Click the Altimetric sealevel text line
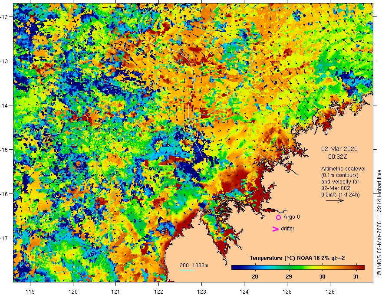The width and height of the screenshot is (382, 295). pyautogui.click(x=343, y=169)
